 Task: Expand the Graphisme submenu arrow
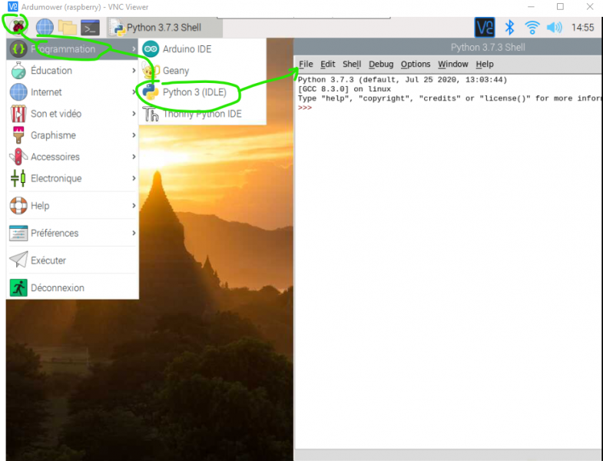click(134, 135)
